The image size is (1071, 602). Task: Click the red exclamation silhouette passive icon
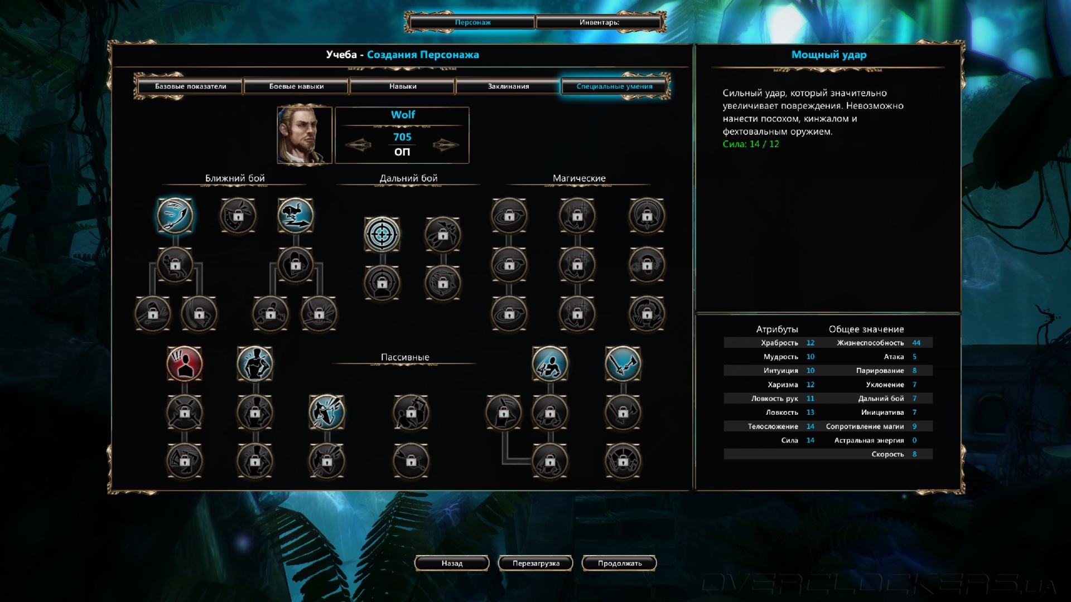[x=185, y=364]
